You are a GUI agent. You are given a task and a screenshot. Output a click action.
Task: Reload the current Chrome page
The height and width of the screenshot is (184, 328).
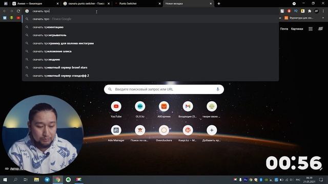[x=18, y=11]
